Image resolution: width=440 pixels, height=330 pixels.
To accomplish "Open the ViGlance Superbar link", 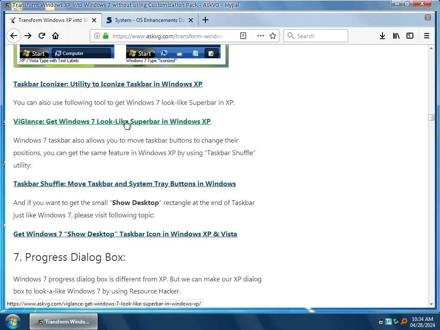I will [112, 121].
